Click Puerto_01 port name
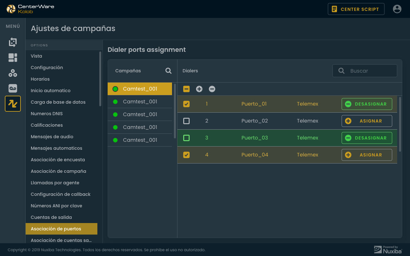 [254, 104]
